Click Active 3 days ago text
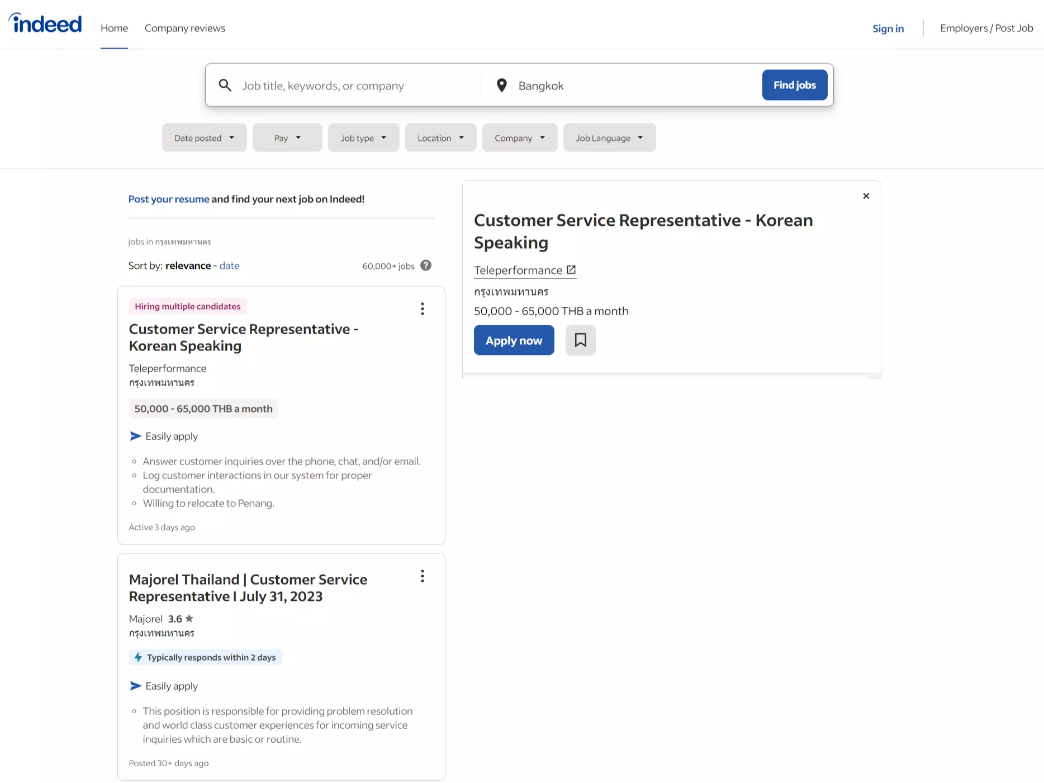 pos(162,527)
